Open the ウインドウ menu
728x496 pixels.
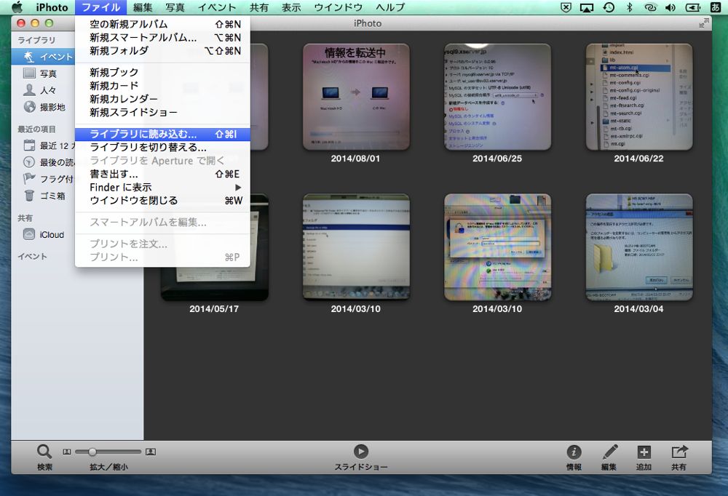click(x=338, y=7)
